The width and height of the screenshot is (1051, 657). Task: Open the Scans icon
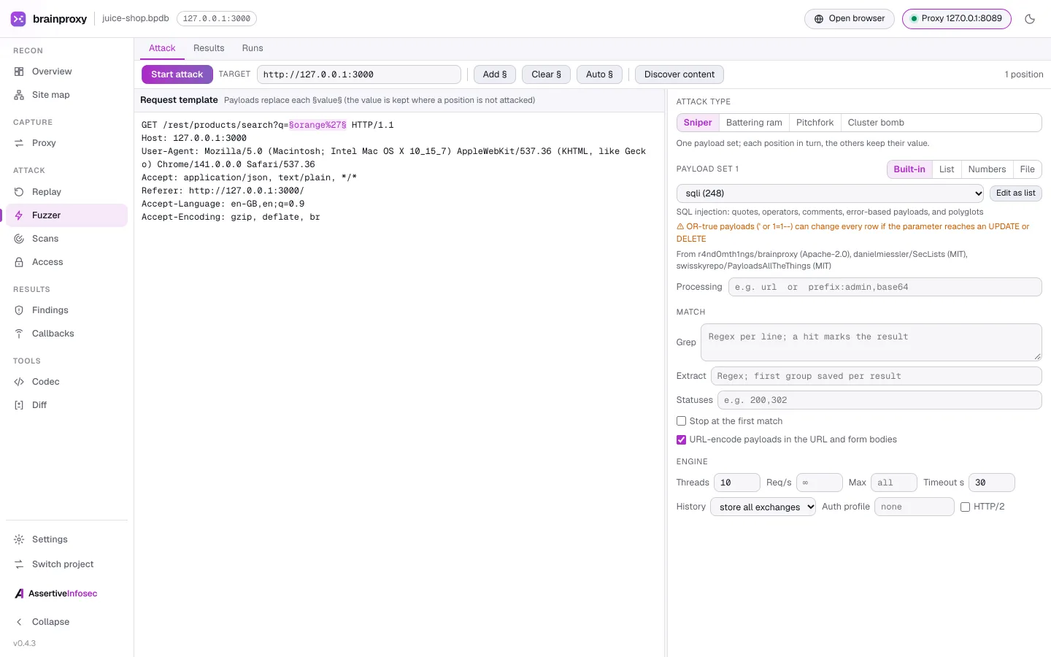[19, 239]
